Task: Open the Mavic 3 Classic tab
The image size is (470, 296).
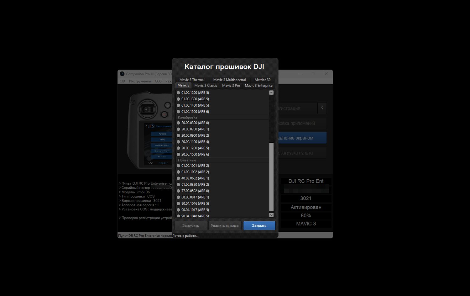Action: [x=206, y=86]
